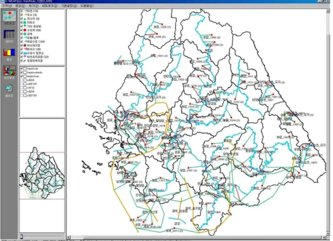Toggle the 하천유지유량 visibility checkbox
The image size is (333, 241).
click(x=22, y=57)
